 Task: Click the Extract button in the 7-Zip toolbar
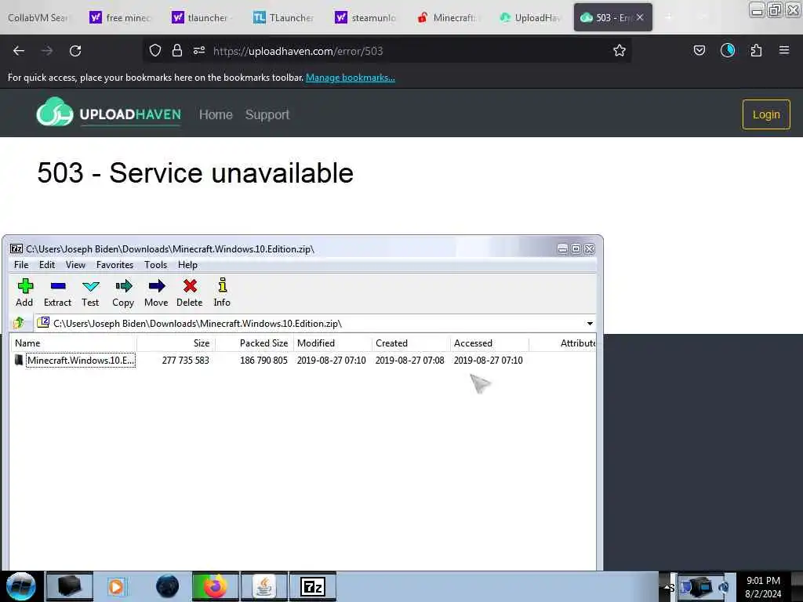click(57, 293)
